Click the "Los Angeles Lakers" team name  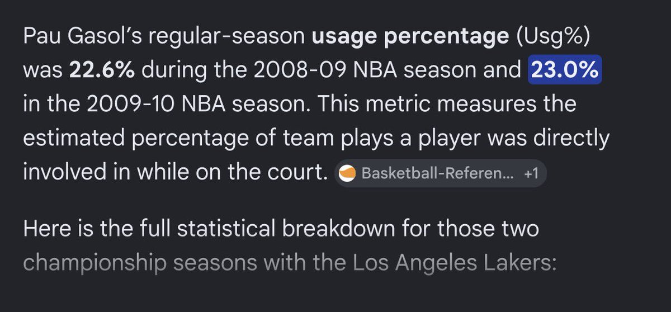coord(453,263)
